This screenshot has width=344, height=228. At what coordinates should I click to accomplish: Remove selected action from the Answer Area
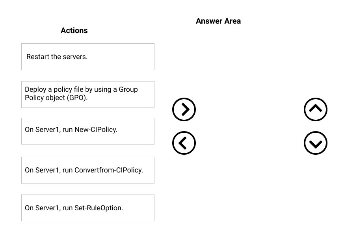coord(184,143)
